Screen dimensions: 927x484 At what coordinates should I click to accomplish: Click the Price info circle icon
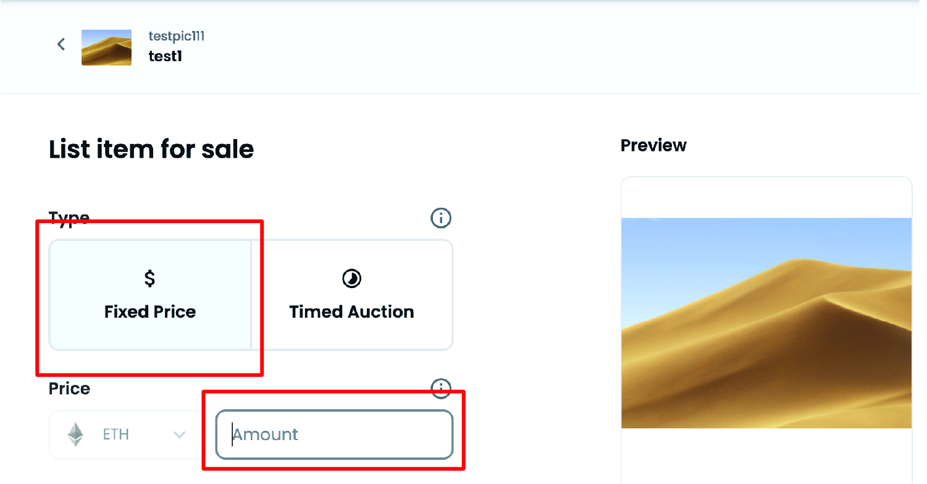tap(440, 388)
